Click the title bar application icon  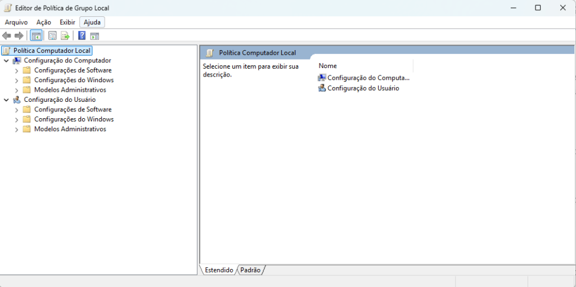pos(7,8)
